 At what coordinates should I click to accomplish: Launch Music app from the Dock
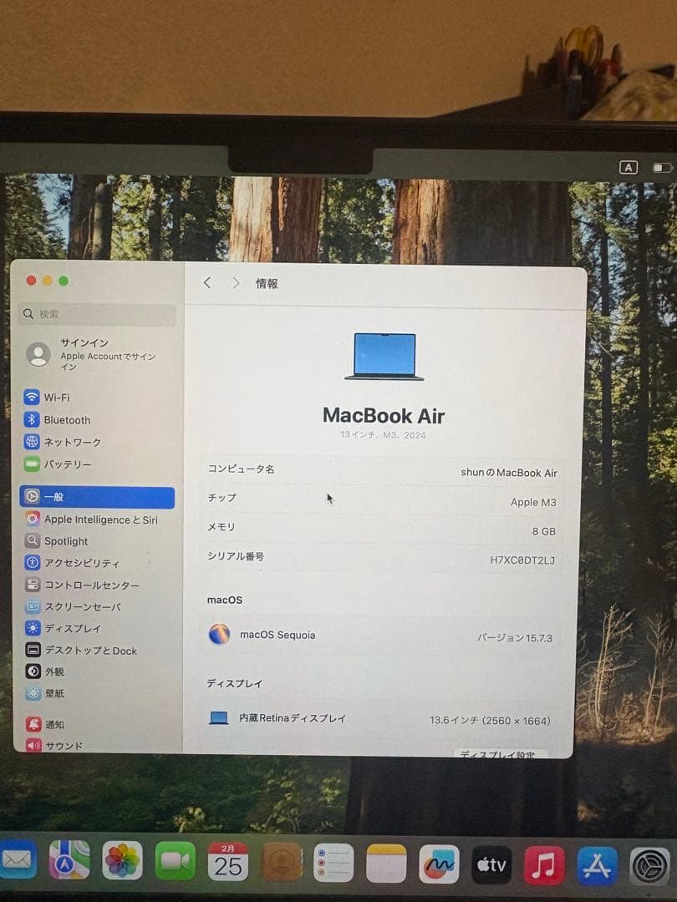click(x=544, y=865)
